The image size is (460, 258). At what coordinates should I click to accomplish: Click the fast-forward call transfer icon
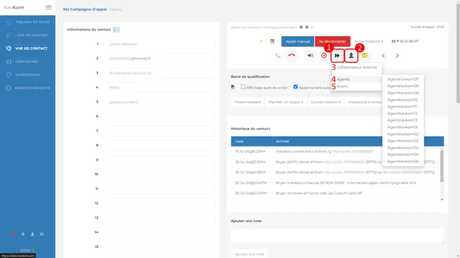337,56
